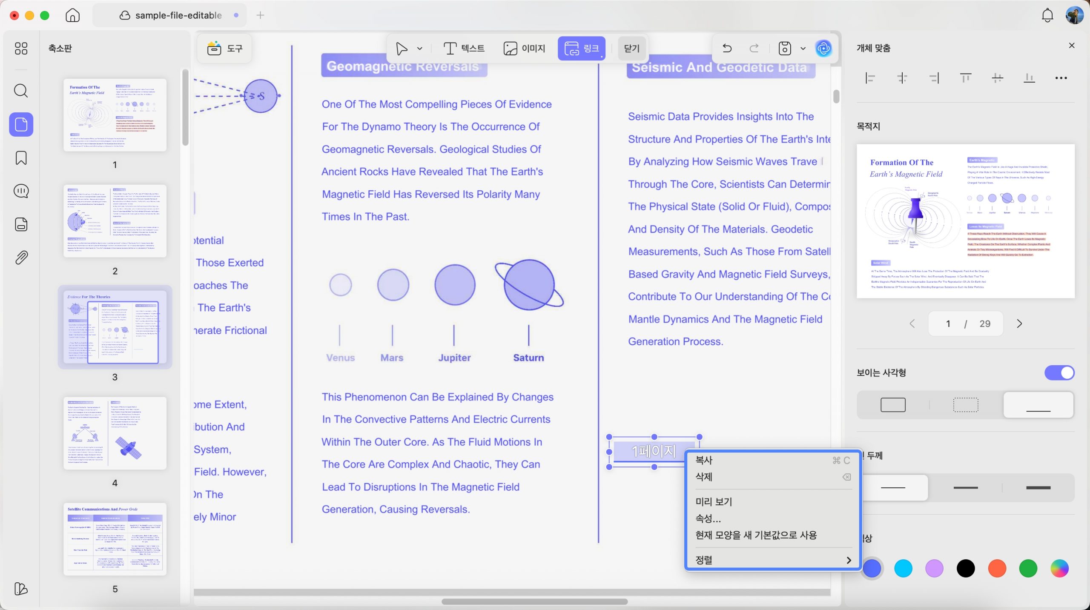The height and width of the screenshot is (610, 1090).
Task: Align objects to bottom edge
Action: pyautogui.click(x=1029, y=78)
